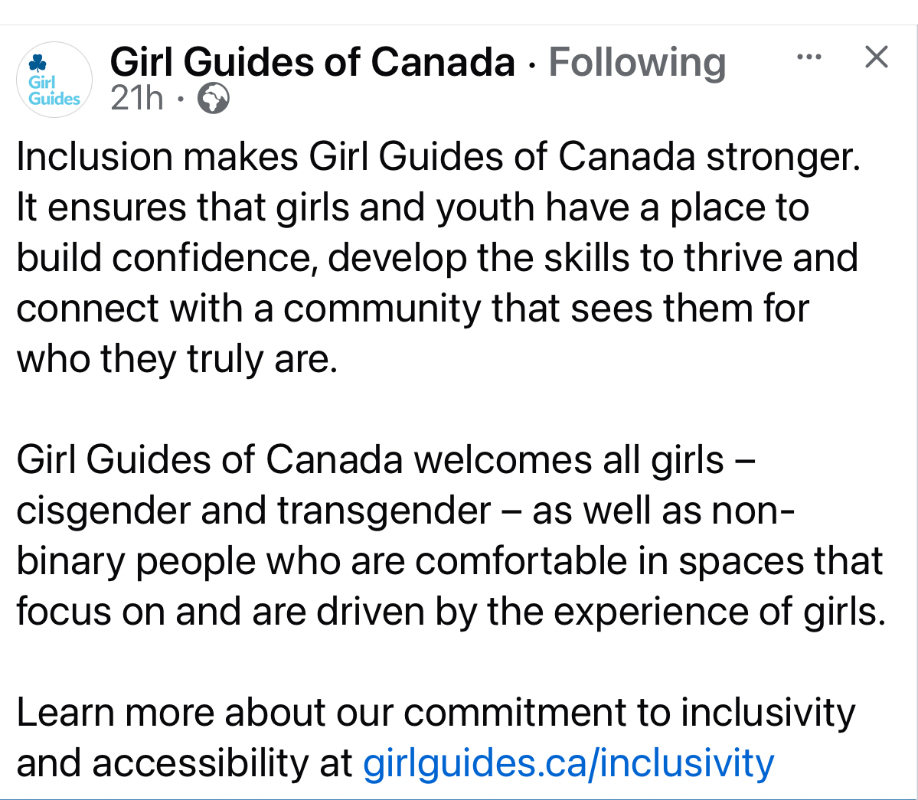This screenshot has width=918, height=800.
Task: Visit the girlguides.ca/inclusivity link
Action: click(x=568, y=763)
